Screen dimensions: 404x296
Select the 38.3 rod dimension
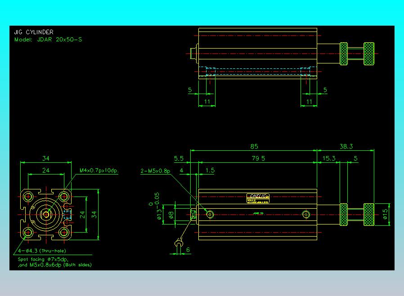346,146
